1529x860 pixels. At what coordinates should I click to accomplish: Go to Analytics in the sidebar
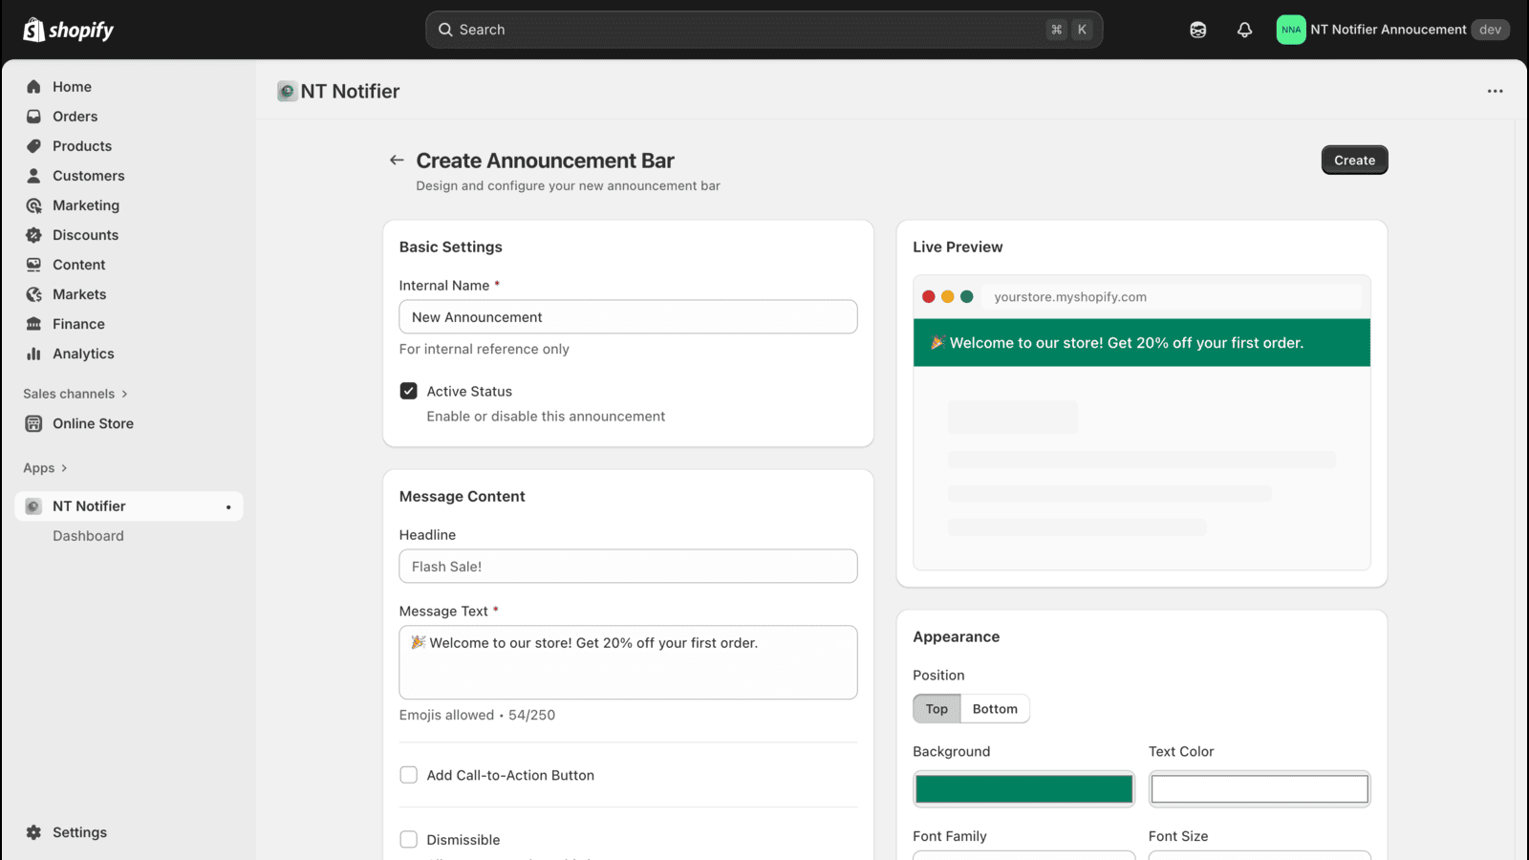83,354
